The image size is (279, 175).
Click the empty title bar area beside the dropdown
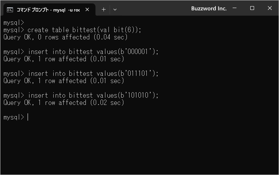pos(153,8)
